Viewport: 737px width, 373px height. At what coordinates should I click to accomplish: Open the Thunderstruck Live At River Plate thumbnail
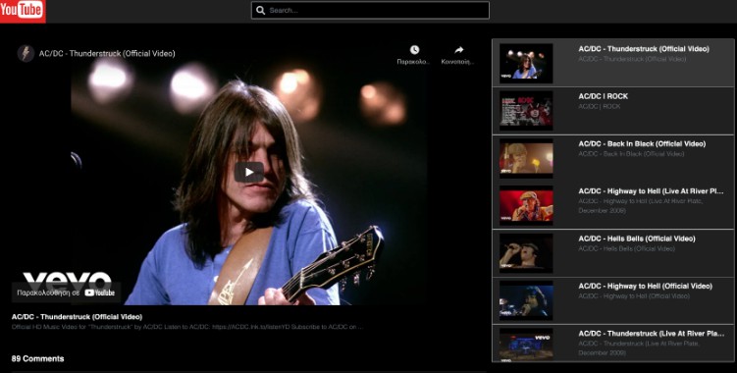coord(526,345)
